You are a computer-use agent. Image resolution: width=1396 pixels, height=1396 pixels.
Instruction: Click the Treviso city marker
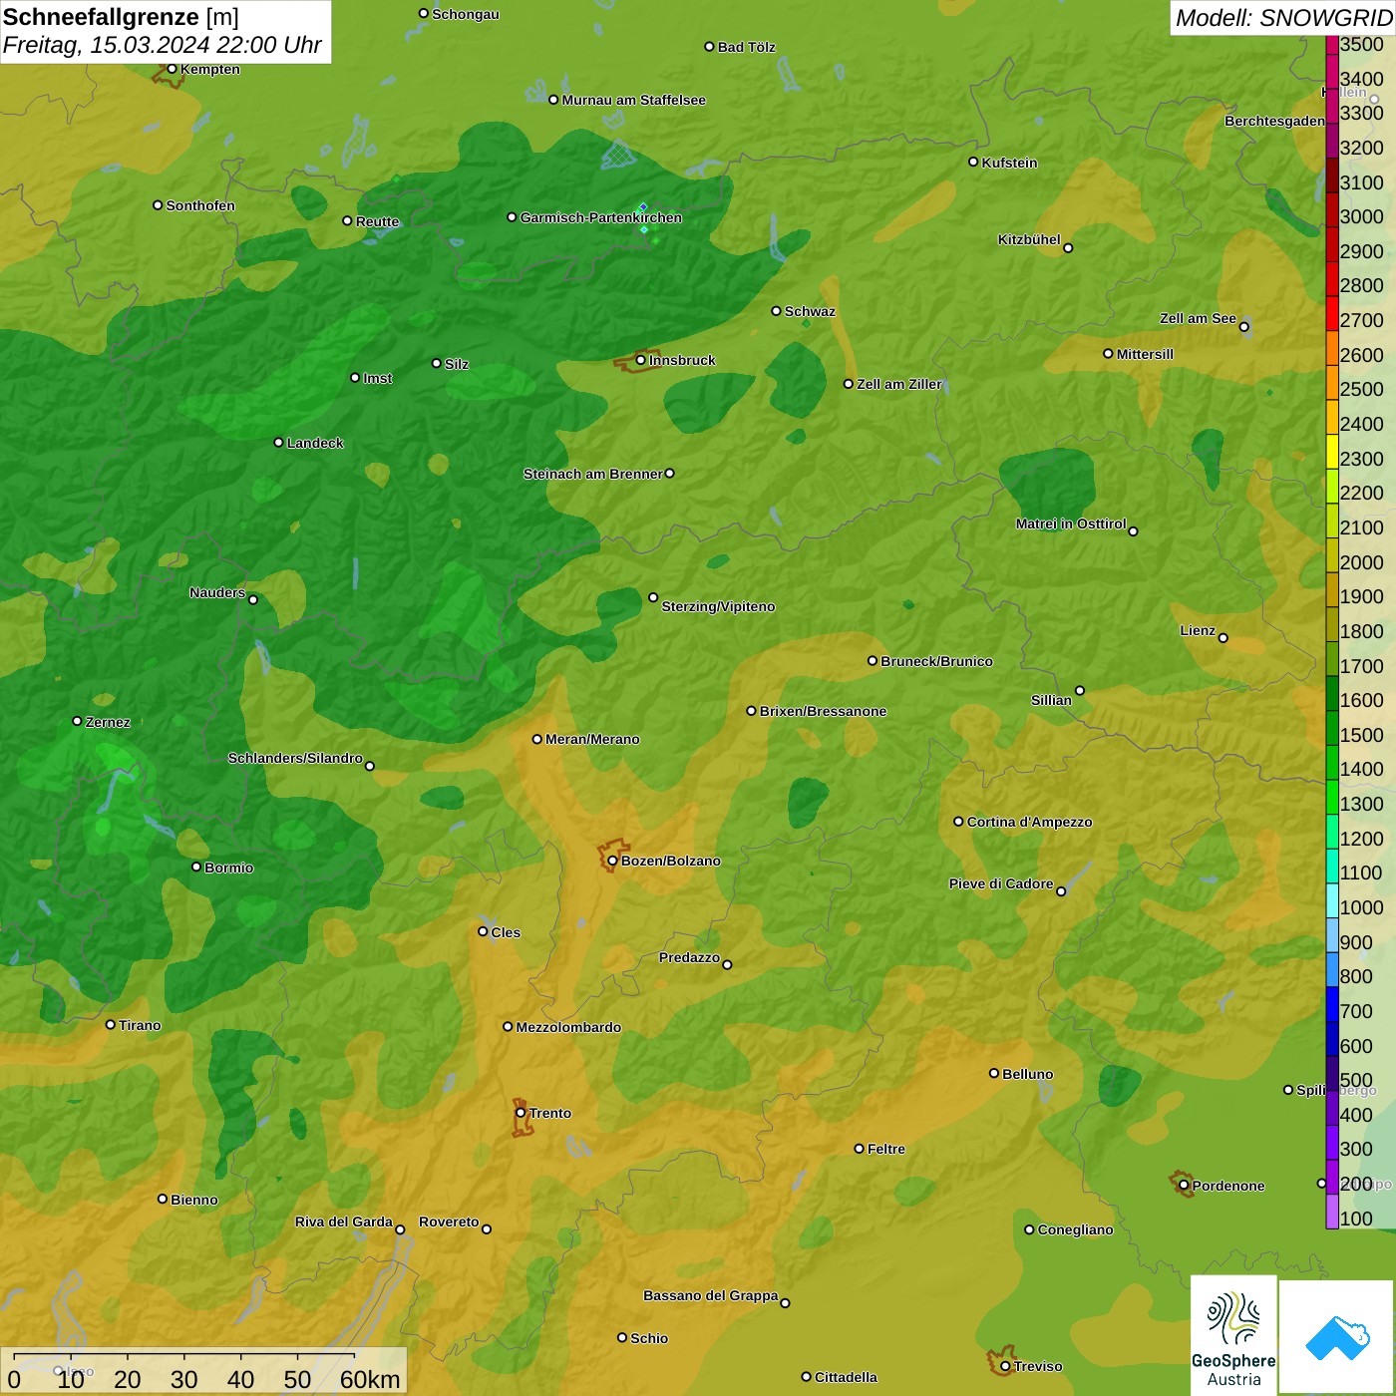(x=1005, y=1366)
